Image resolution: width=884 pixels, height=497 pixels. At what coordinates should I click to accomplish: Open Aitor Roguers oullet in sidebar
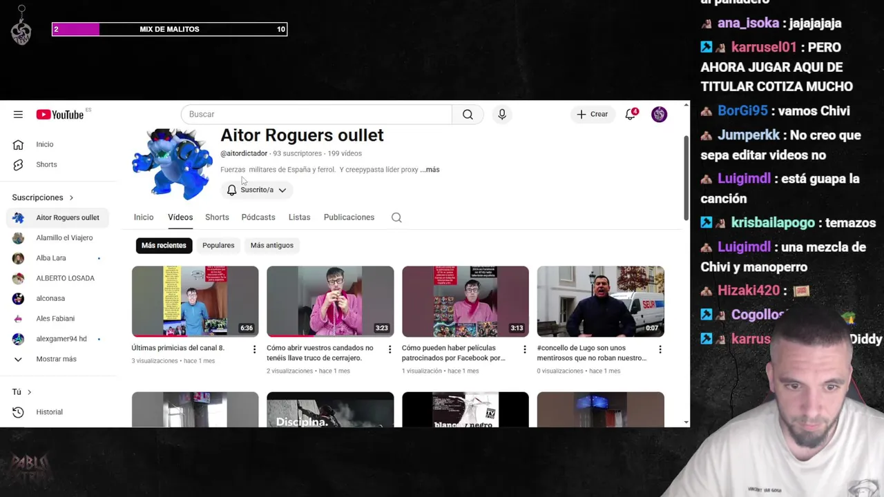[x=57, y=217]
